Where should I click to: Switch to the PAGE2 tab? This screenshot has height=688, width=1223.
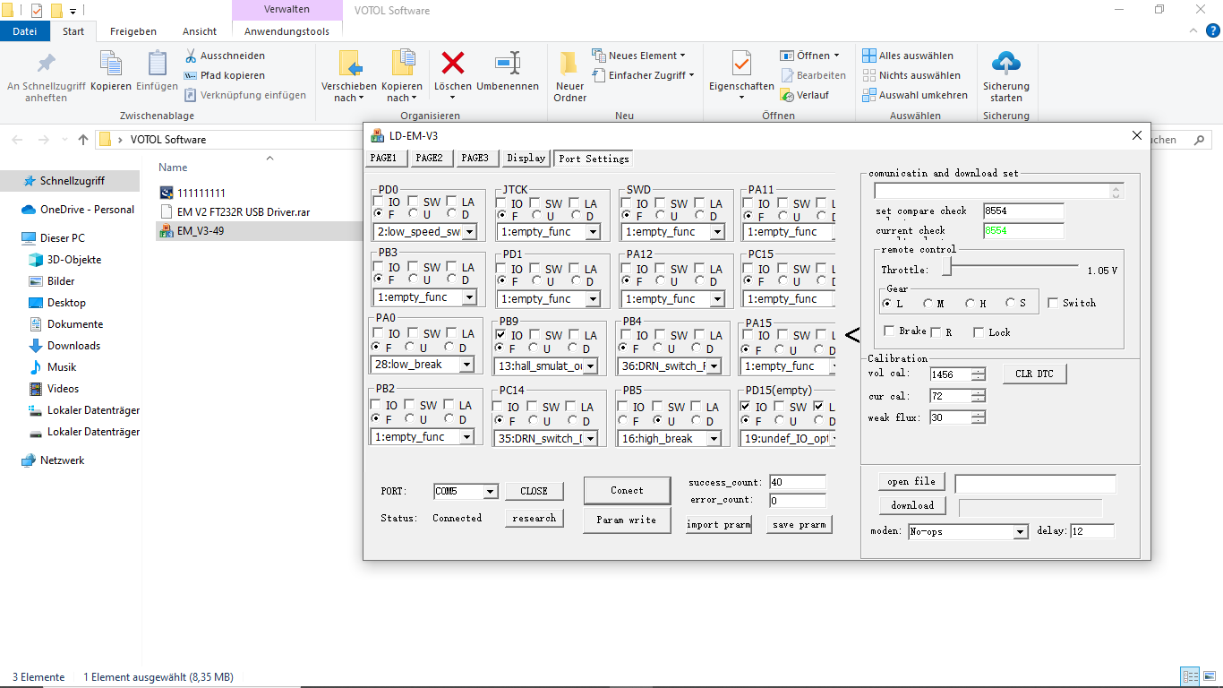click(429, 159)
